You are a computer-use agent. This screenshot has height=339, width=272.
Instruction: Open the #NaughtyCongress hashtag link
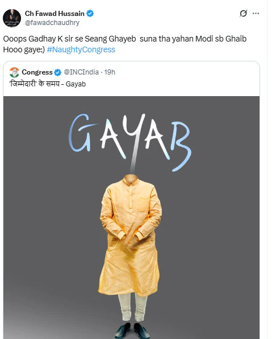81,49
